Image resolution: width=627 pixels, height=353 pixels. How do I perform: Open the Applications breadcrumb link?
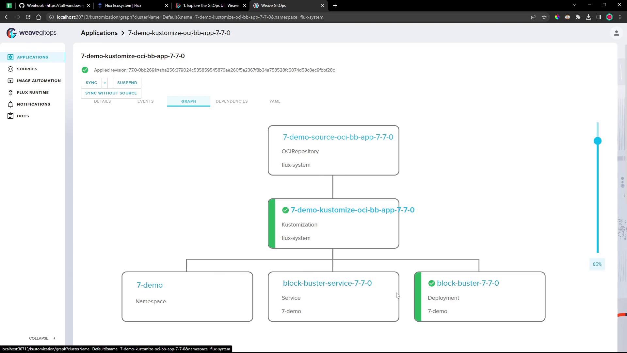tap(99, 33)
